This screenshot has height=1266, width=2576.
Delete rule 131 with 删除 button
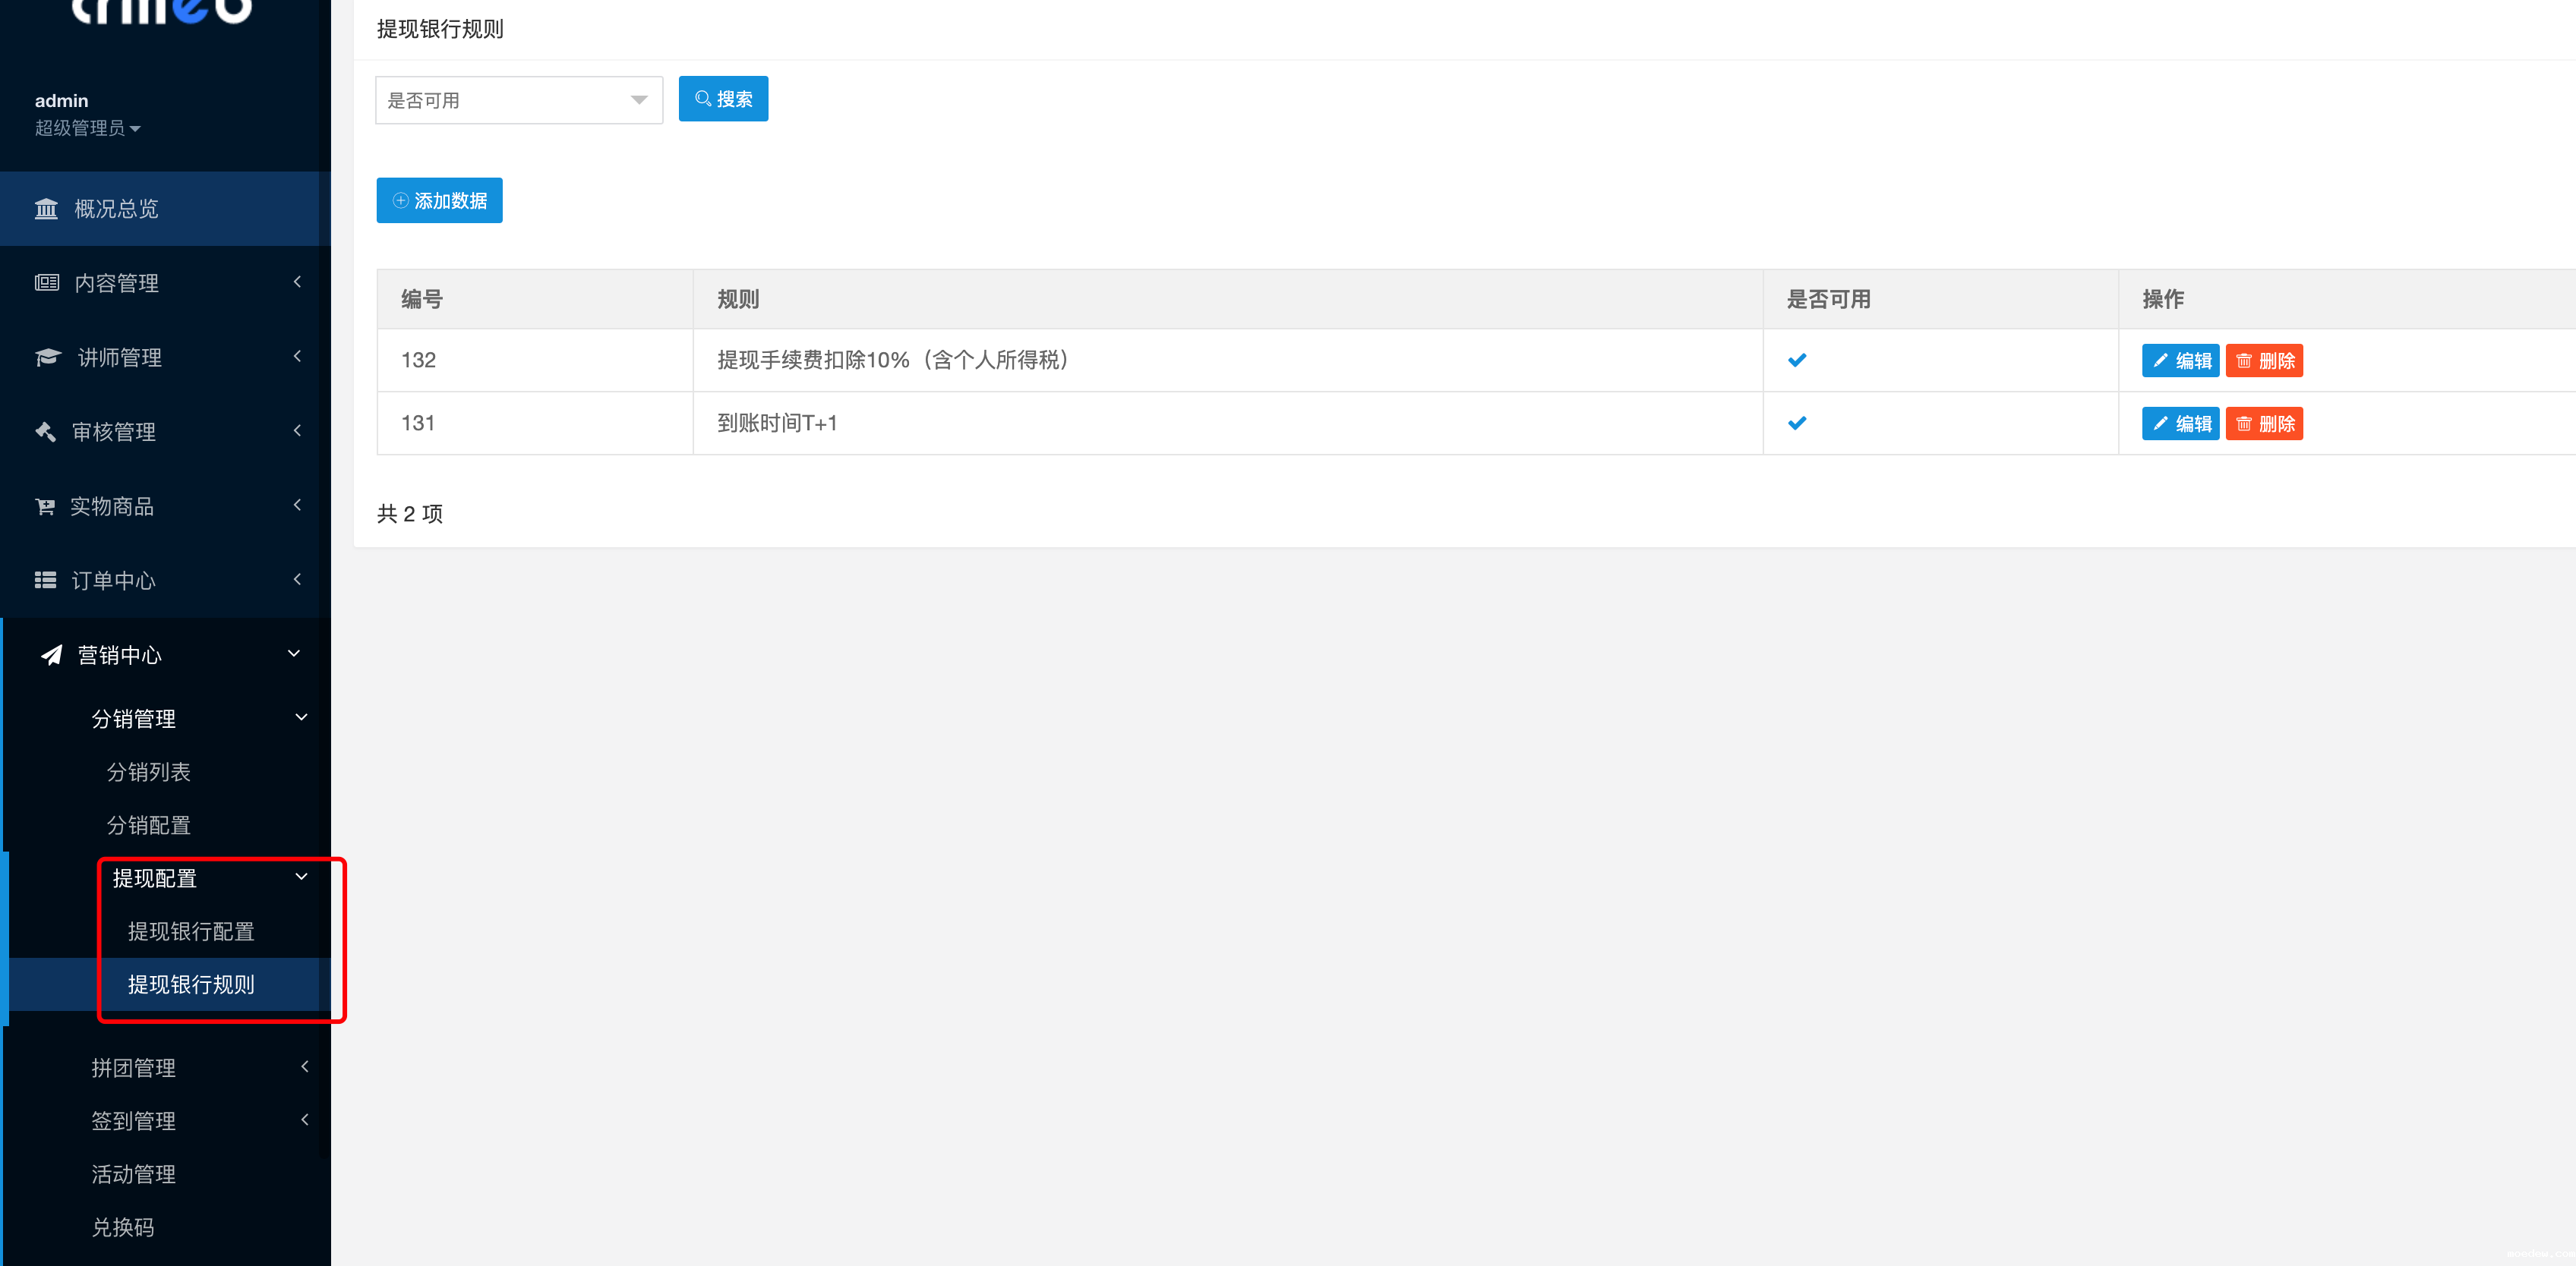[x=2263, y=424]
